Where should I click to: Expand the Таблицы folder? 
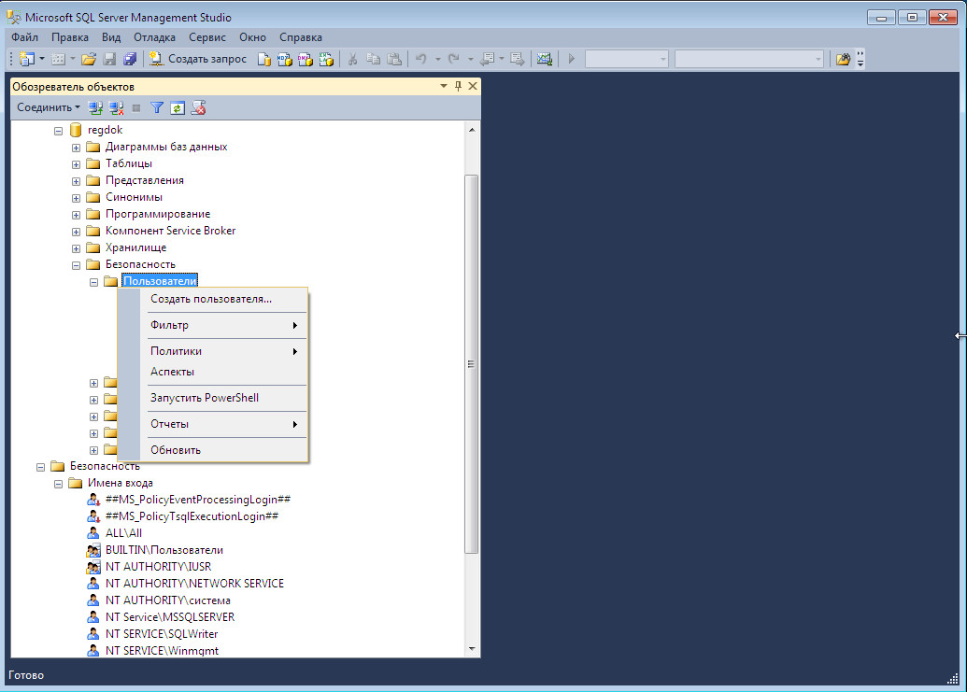pyautogui.click(x=76, y=164)
